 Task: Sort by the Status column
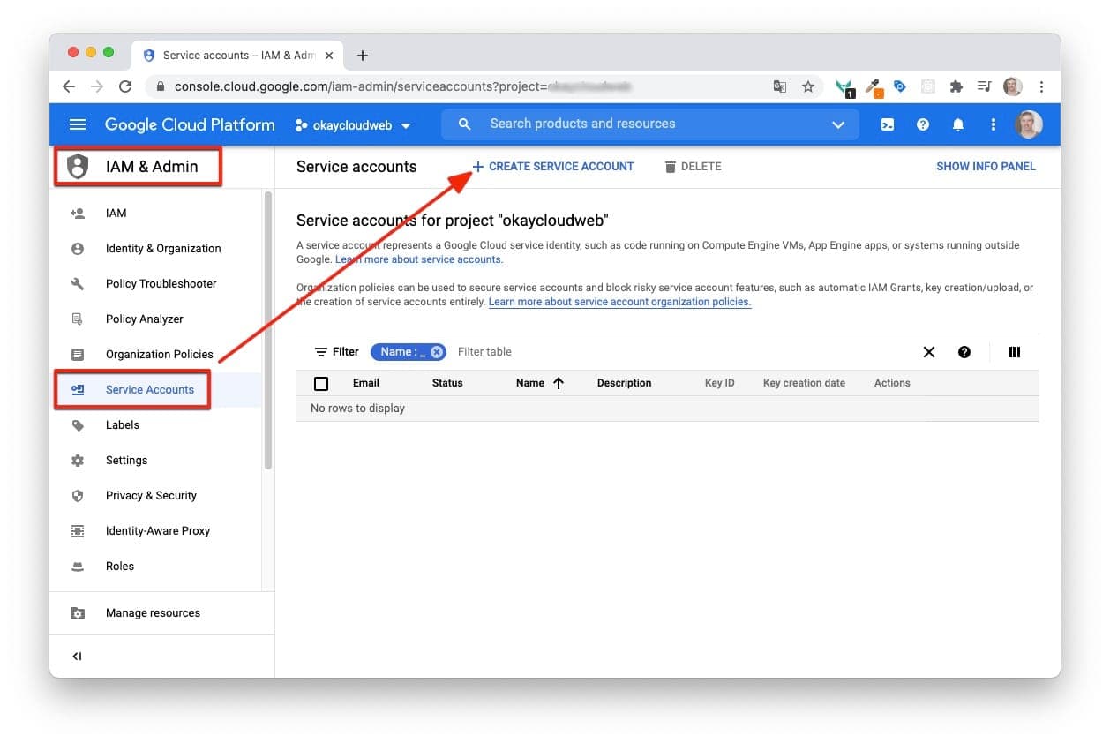[x=447, y=383]
